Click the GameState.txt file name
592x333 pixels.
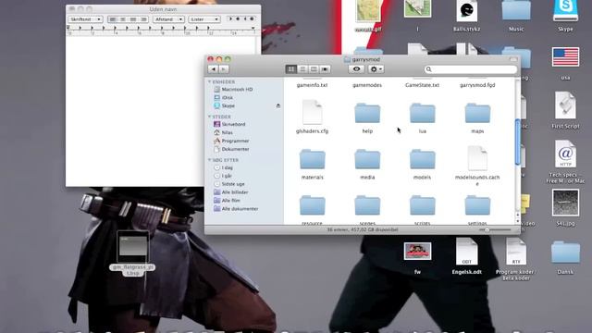pyautogui.click(x=422, y=85)
